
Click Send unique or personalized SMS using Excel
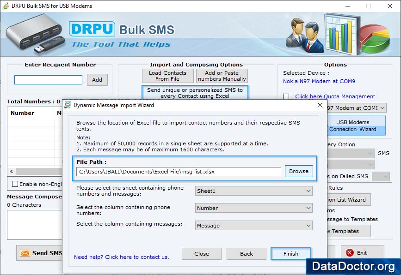[x=195, y=93]
